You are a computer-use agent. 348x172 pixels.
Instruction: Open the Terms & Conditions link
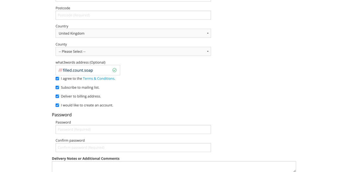(98, 79)
